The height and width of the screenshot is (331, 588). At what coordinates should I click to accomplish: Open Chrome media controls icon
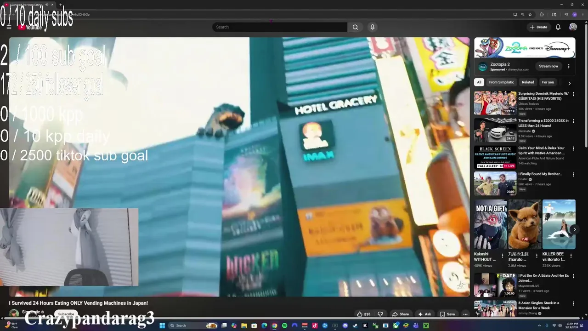[x=566, y=14]
